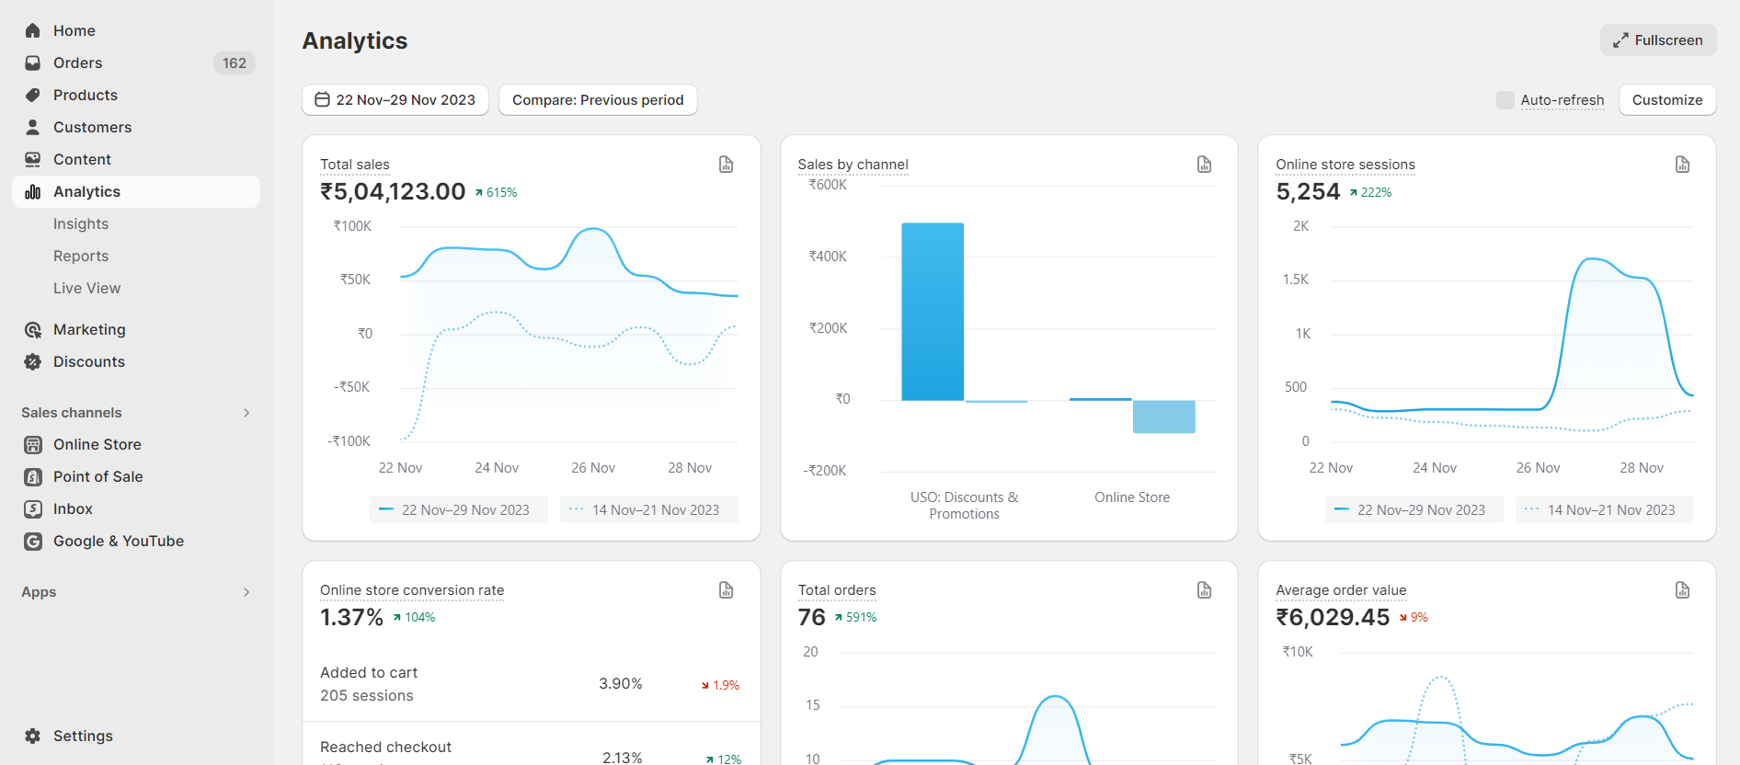
Task: Expand the Sales channels section chevron
Action: coord(246,413)
